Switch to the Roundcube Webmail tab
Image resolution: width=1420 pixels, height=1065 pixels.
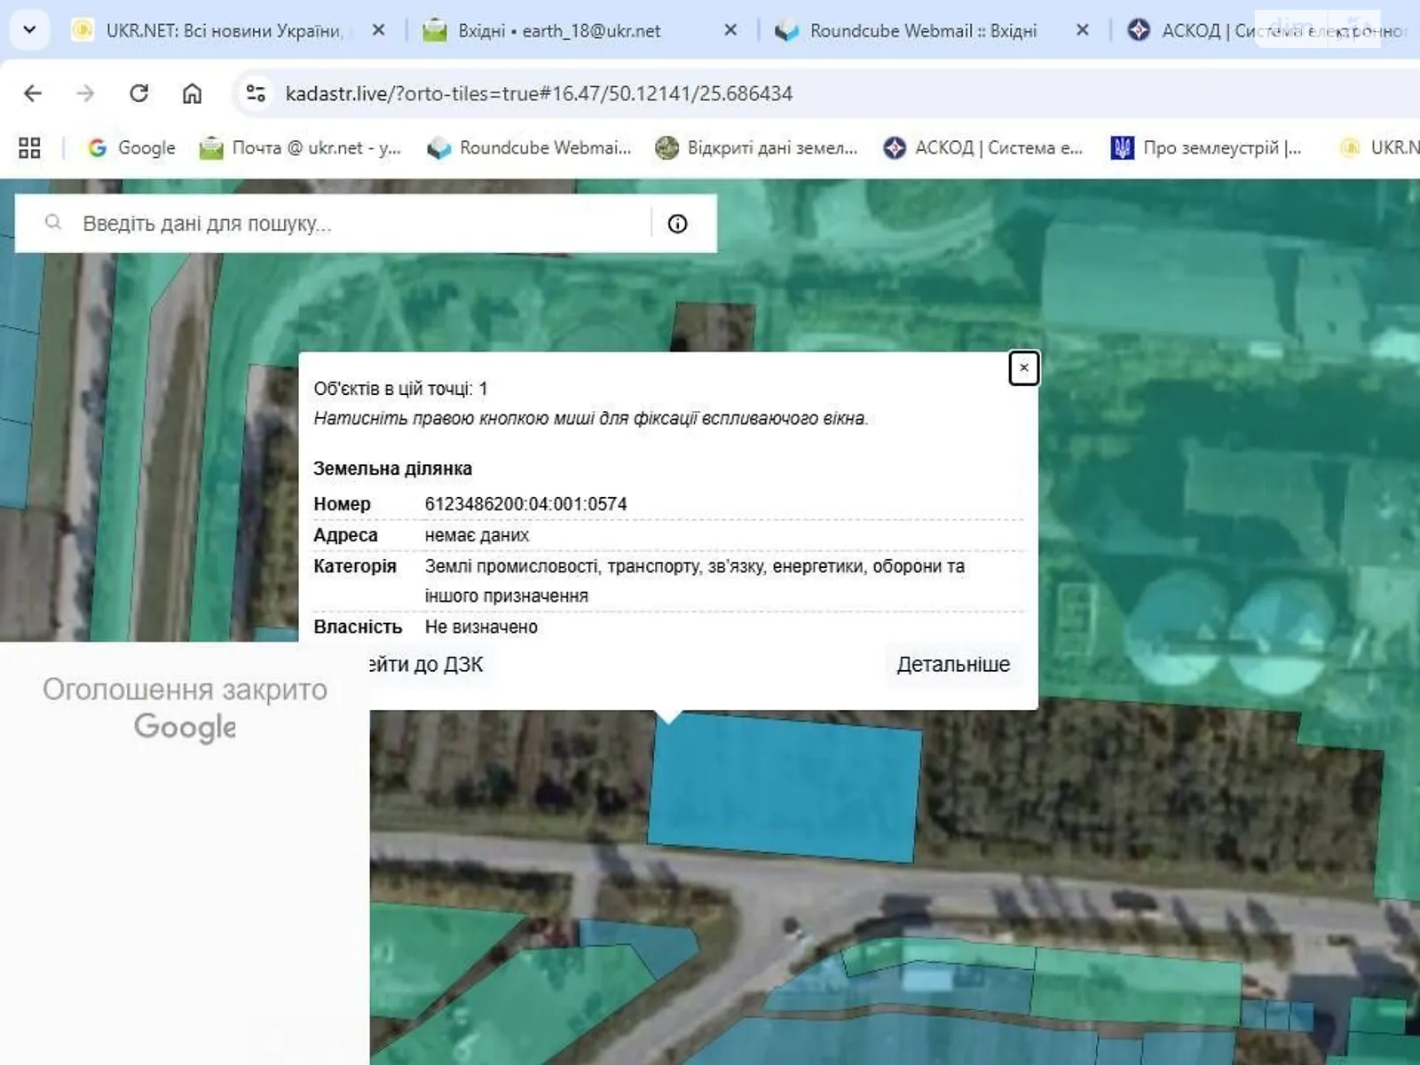[922, 31]
